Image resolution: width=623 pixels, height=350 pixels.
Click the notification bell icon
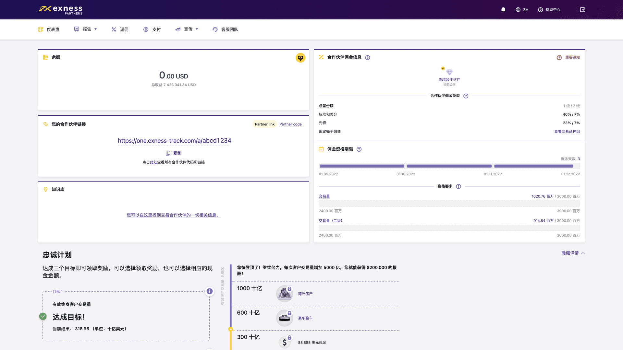click(503, 10)
